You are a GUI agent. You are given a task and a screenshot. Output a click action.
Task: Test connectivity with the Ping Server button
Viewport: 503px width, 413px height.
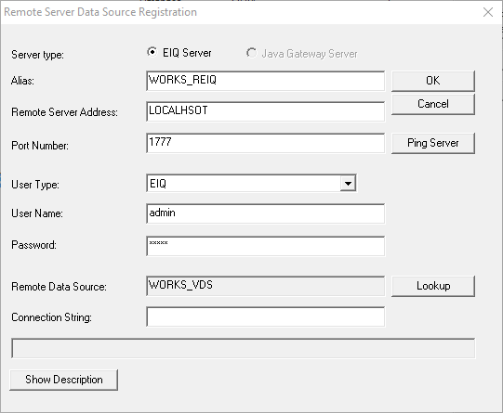(432, 143)
